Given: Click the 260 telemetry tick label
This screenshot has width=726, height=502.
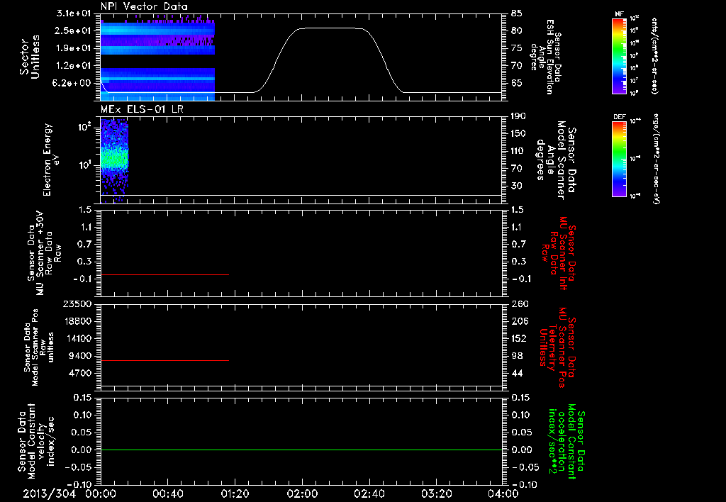Looking at the screenshot, I should click(x=519, y=303).
